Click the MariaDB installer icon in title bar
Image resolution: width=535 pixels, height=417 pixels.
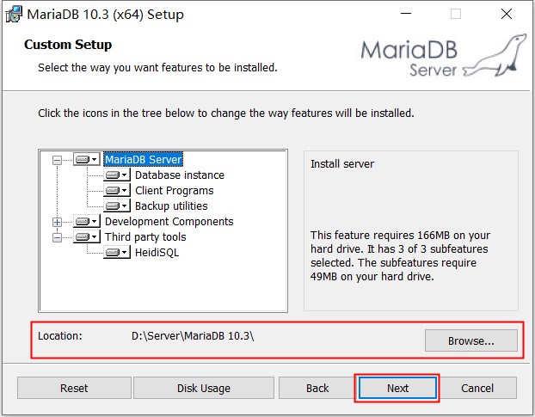coord(14,15)
